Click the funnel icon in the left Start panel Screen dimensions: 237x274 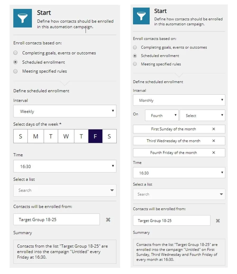click(22, 18)
